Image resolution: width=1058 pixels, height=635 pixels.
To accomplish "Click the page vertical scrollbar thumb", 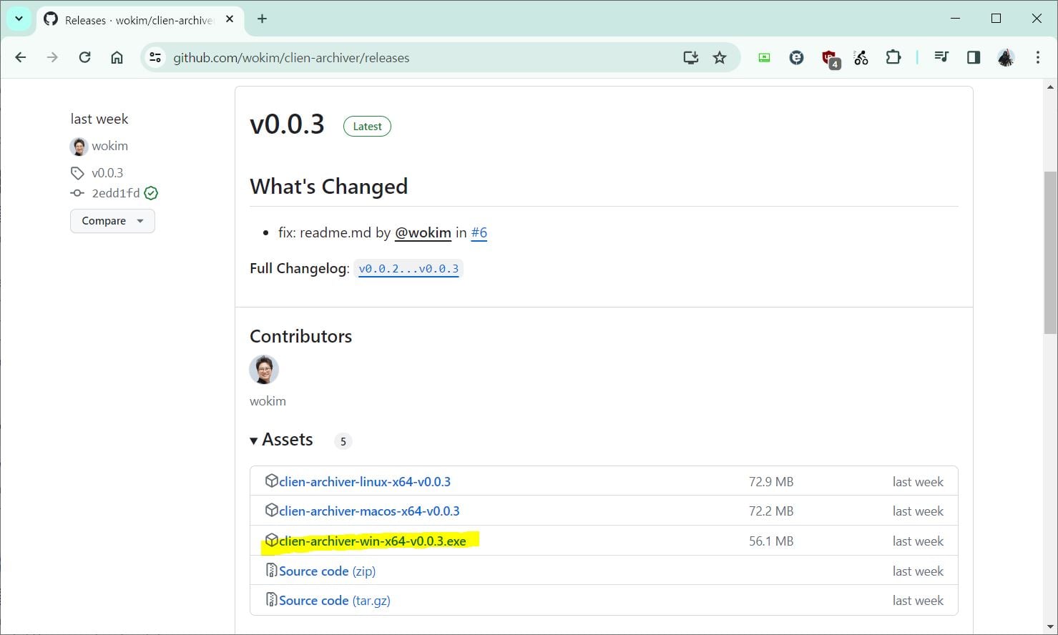I will [x=1050, y=252].
